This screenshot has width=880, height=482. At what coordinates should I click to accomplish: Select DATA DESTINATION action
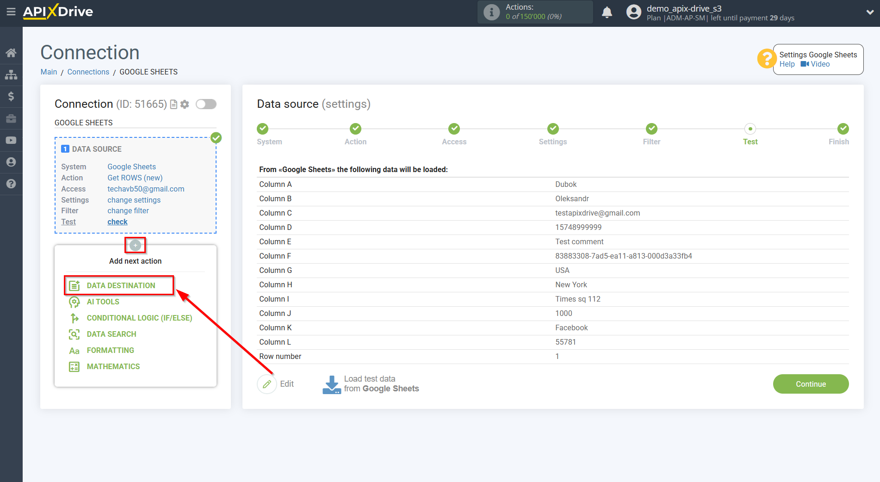click(121, 285)
